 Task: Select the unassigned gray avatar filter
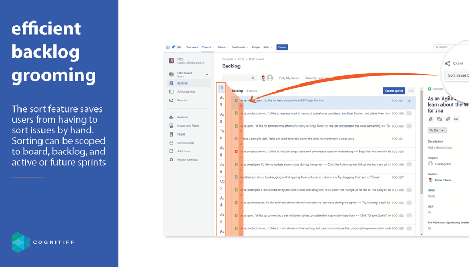(270, 78)
